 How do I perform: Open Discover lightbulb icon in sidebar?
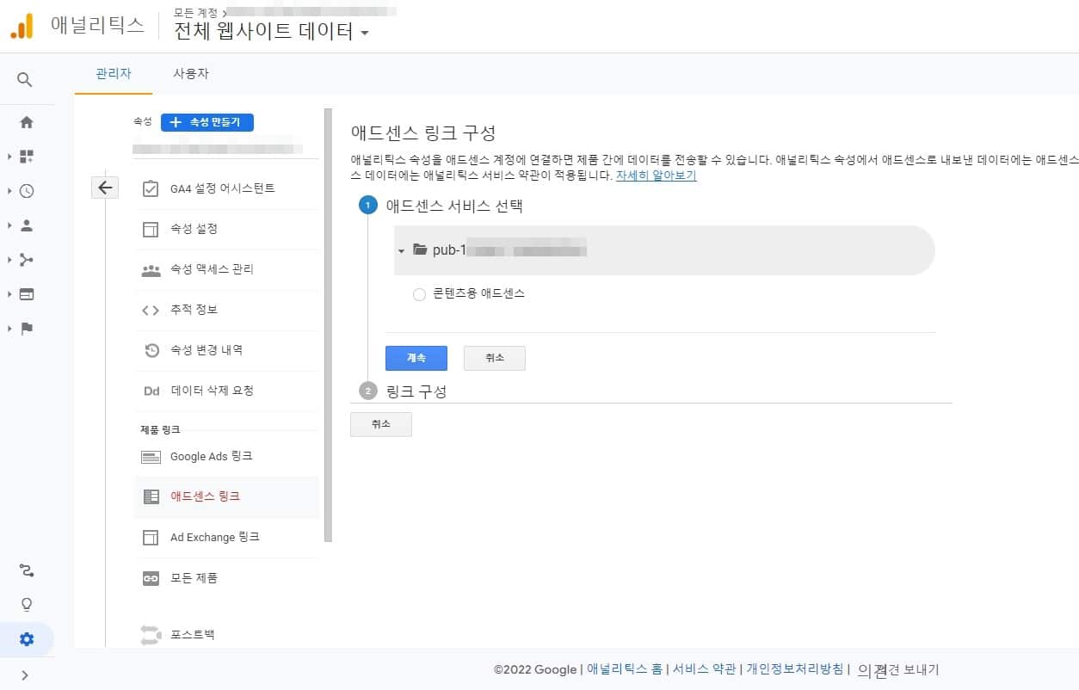(27, 605)
